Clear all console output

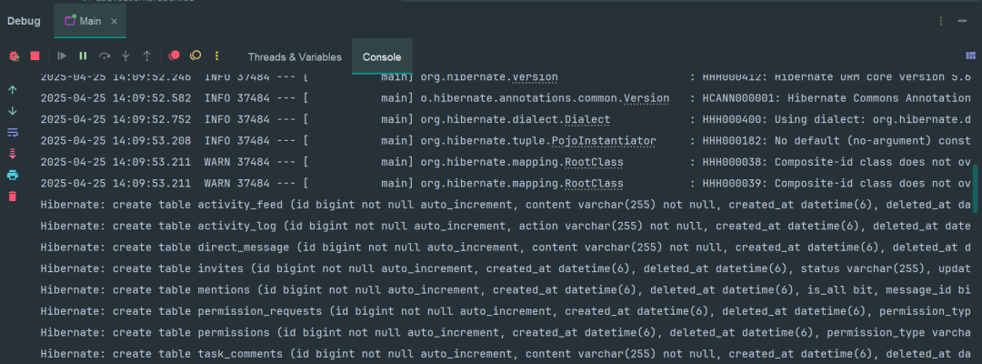pyautogui.click(x=13, y=196)
